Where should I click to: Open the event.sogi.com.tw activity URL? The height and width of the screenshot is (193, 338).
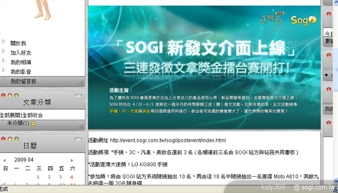(168, 140)
